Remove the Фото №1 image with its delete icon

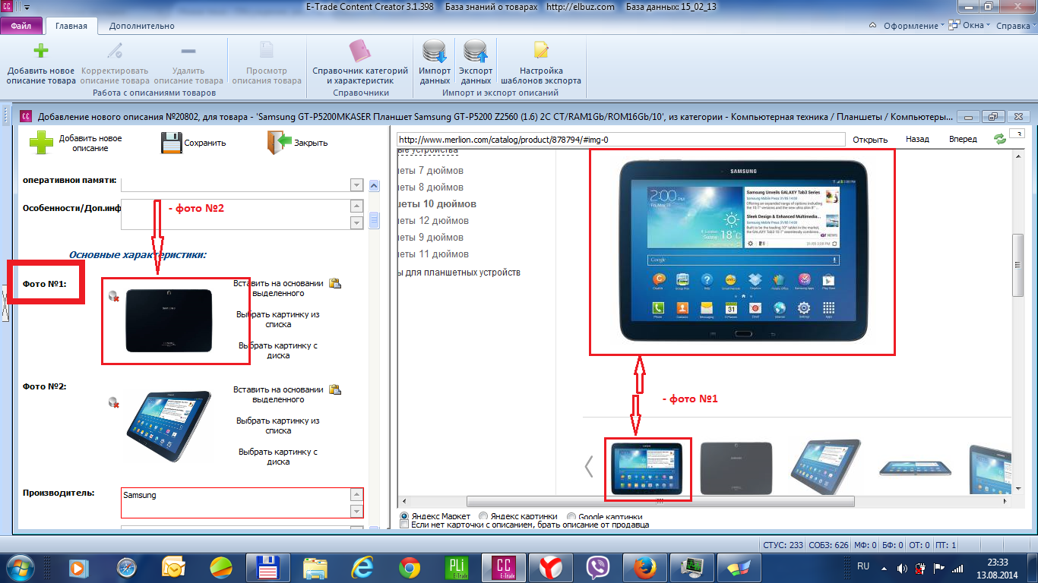click(113, 296)
